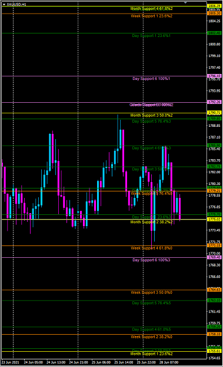Select the Week Support 5 76.4%0 label
This screenshot has height=367, width=223.
pyautogui.click(x=151, y=194)
